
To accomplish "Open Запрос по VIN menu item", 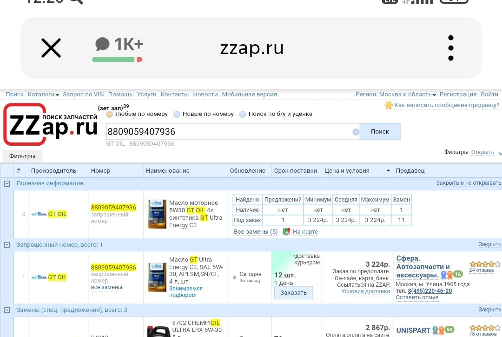I will (x=83, y=94).
